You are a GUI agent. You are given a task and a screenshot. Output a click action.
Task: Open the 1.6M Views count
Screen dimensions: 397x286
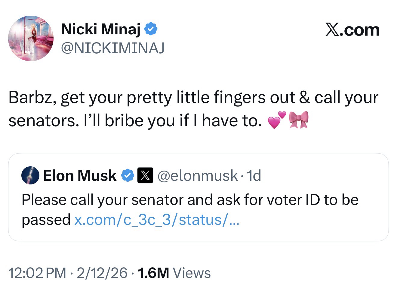click(174, 273)
